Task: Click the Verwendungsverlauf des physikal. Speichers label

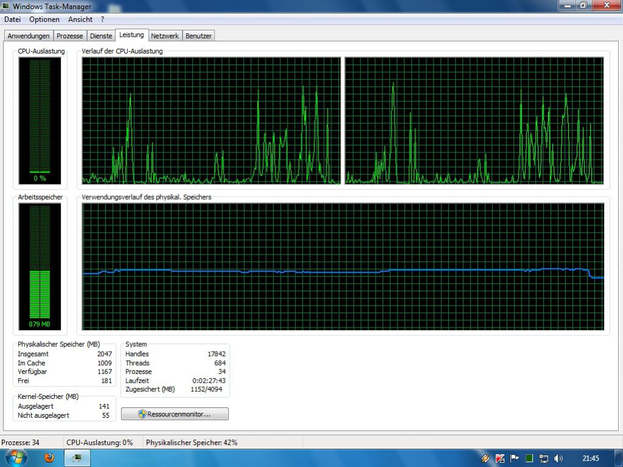Action: [147, 197]
